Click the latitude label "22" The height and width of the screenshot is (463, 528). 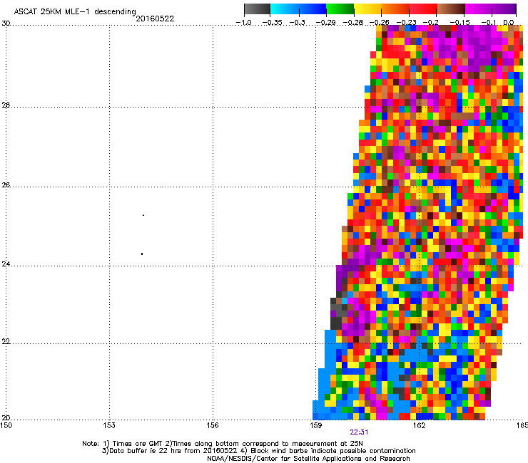tap(6, 342)
